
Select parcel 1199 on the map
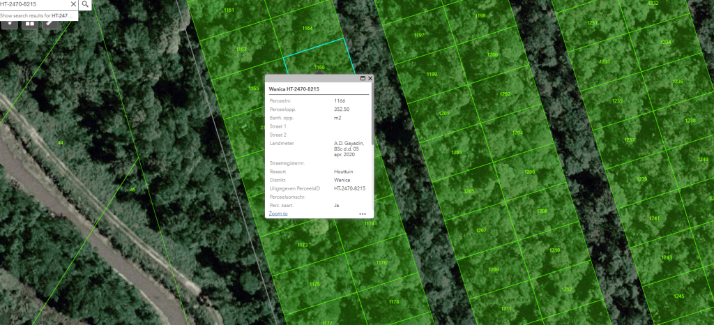432,75
